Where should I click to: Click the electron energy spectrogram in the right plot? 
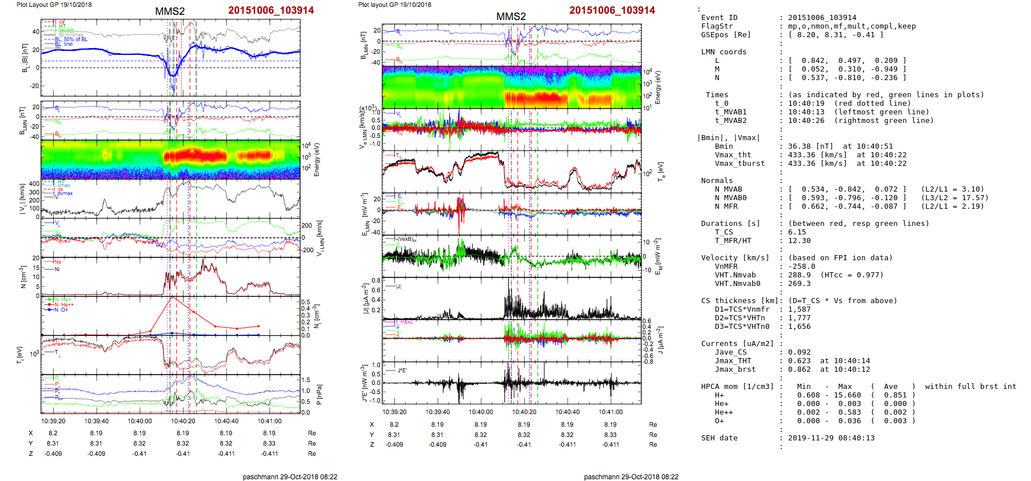(x=511, y=88)
